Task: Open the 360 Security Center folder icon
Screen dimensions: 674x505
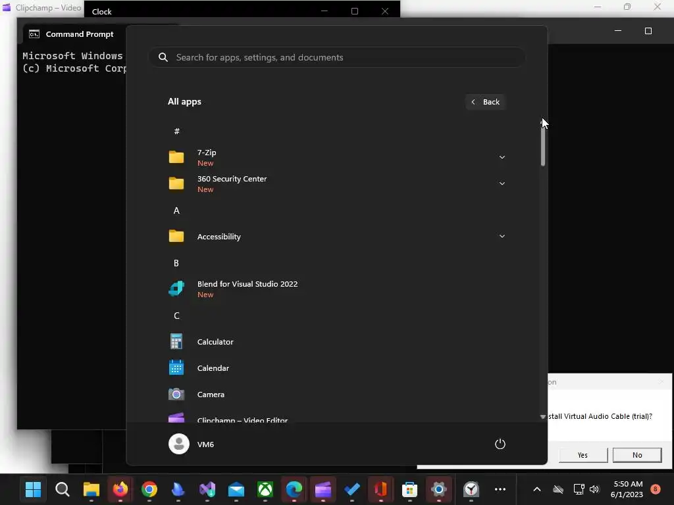Action: pos(176,183)
